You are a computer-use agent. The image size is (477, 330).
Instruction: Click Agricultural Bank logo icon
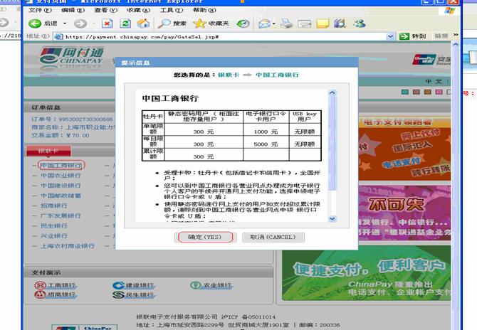tap(196, 285)
